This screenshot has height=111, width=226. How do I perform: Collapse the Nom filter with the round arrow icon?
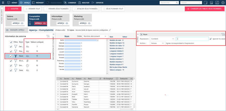pyautogui.click(x=141, y=34)
